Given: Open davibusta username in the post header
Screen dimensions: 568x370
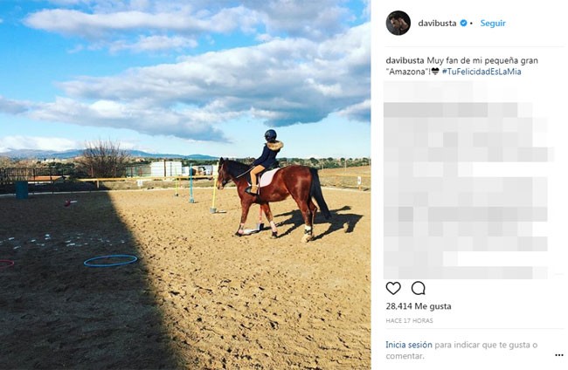Looking at the screenshot, I should tap(437, 24).
